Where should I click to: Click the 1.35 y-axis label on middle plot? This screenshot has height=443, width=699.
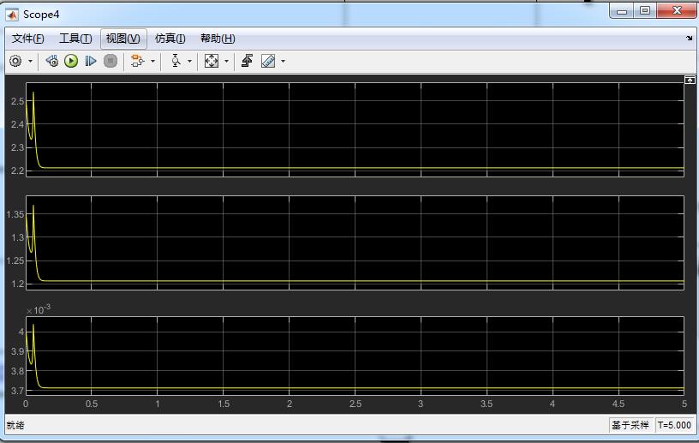(15, 214)
